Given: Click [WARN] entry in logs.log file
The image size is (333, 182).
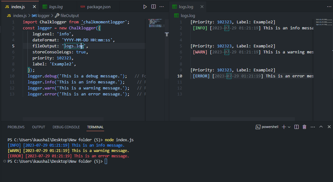Looking at the screenshot, I should [200, 52].
